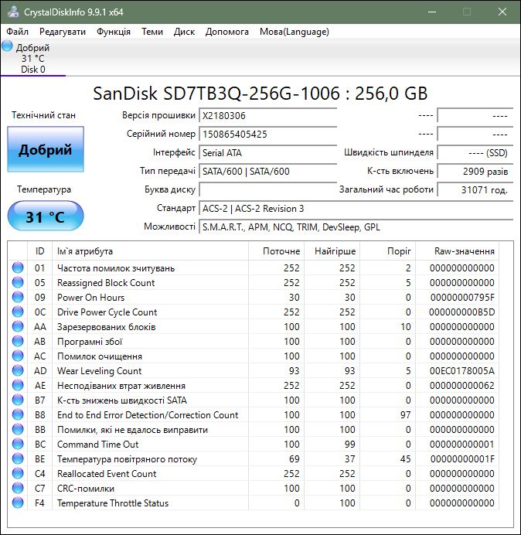Click the disk title SanDisk SD7TB3Q-256G-1006

[x=216, y=94]
